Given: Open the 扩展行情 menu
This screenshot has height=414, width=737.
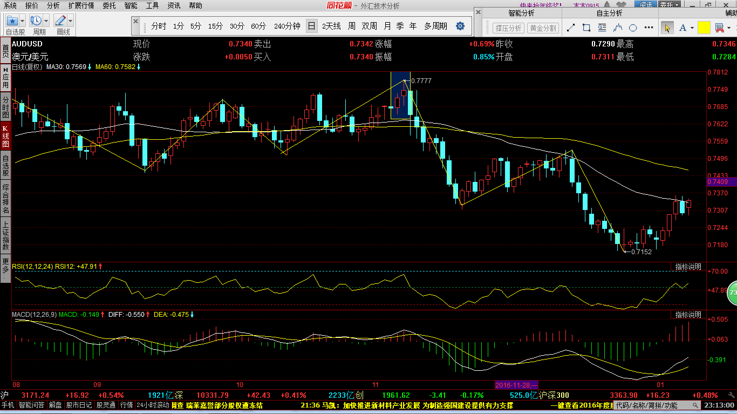Looking at the screenshot, I should click(81, 5).
